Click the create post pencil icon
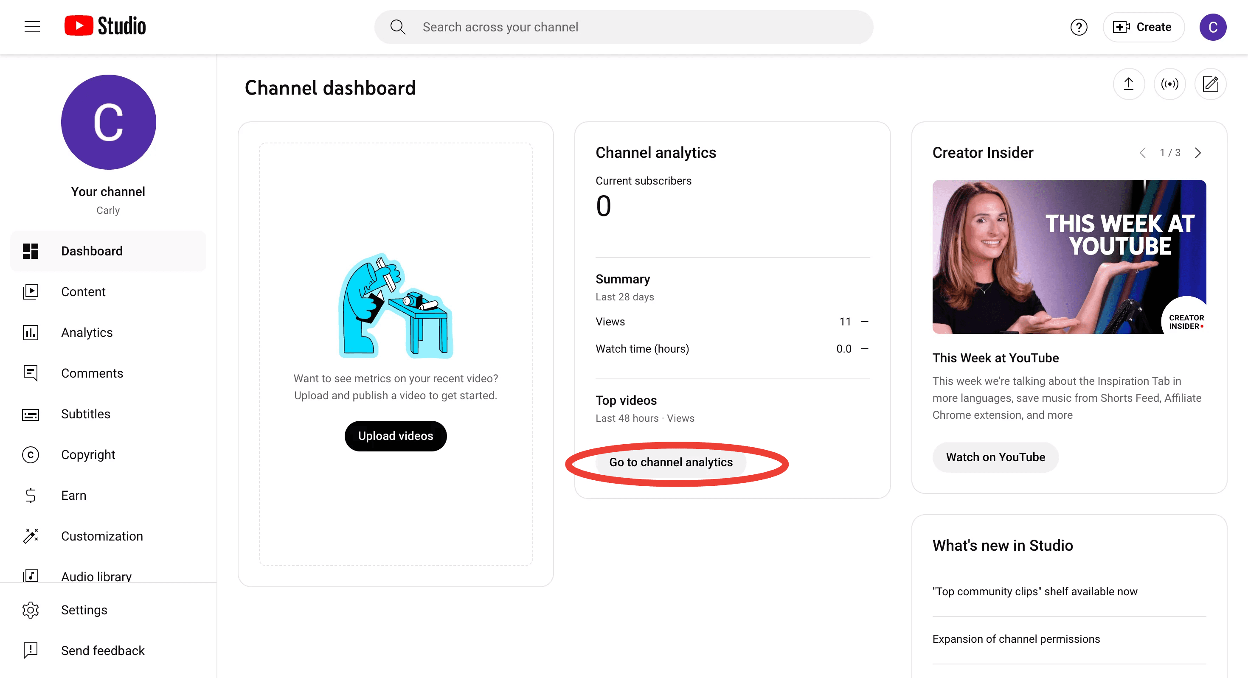 1210,84
